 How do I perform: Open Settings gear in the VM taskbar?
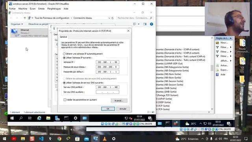75,118
